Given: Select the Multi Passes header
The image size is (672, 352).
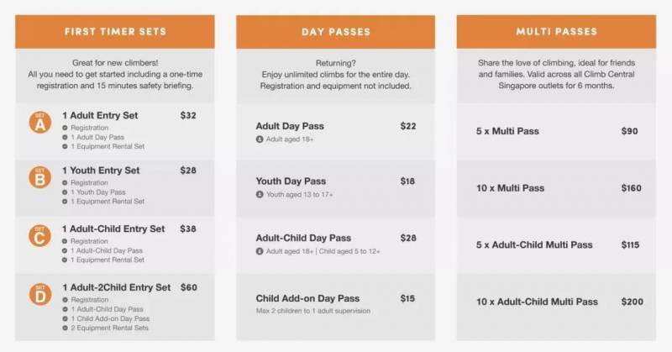Looking at the screenshot, I should coord(556,32).
